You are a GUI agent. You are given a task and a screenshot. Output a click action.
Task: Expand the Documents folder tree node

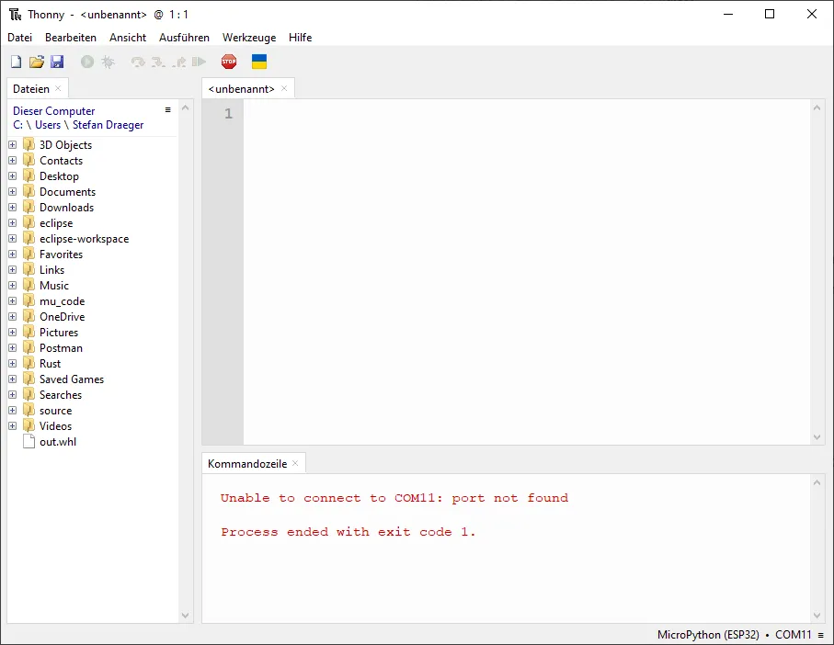pyautogui.click(x=13, y=192)
